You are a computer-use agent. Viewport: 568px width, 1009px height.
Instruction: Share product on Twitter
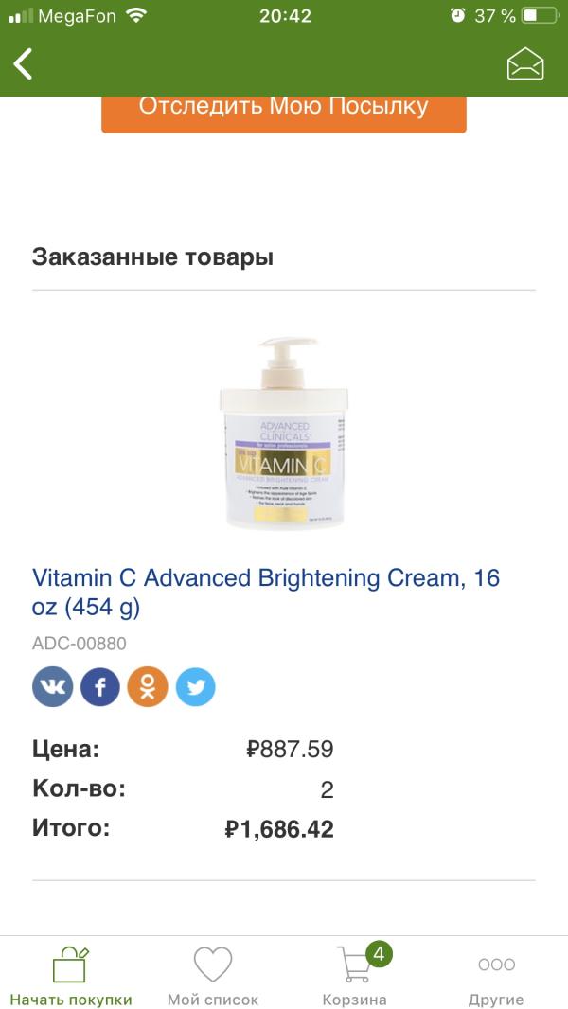pyautogui.click(x=196, y=687)
